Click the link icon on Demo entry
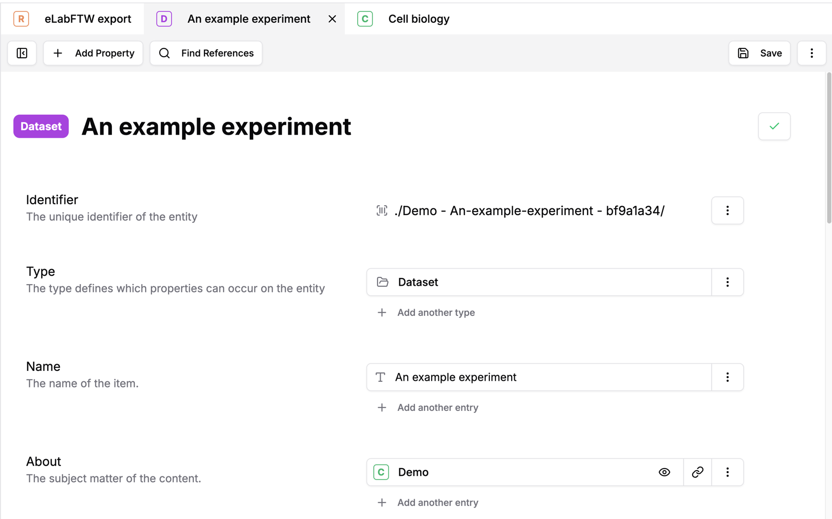 697,472
